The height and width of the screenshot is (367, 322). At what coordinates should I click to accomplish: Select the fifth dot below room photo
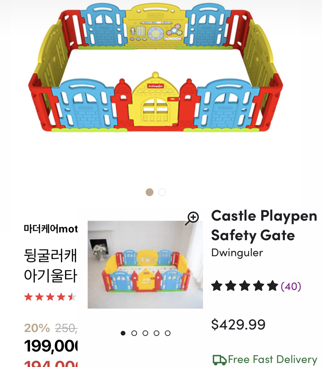tap(168, 333)
